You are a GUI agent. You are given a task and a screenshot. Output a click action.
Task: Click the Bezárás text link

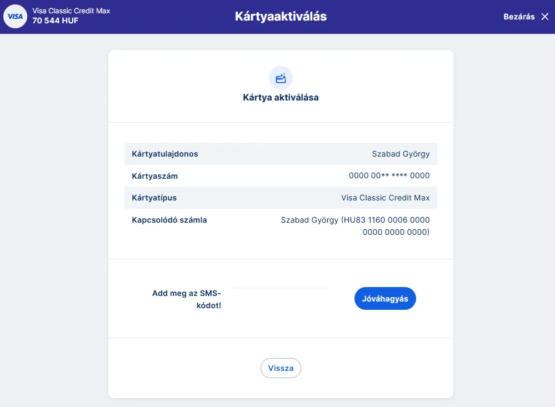519,17
